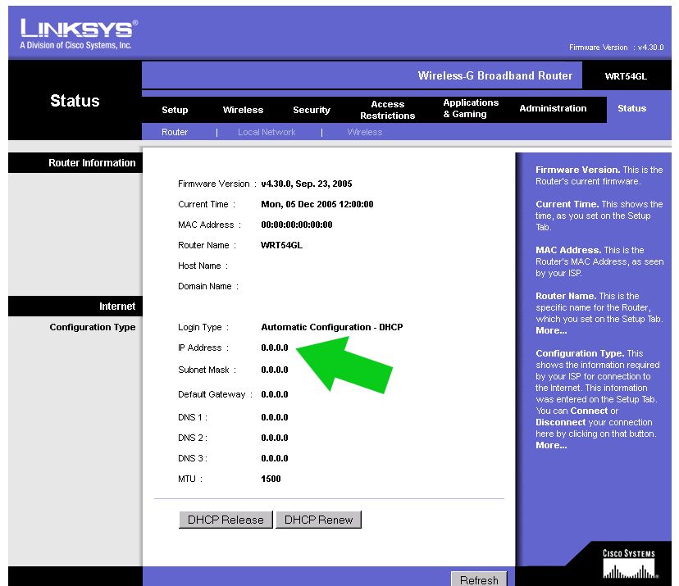Click the WRT54GL model label in header
Screen dimensions: 679x586
626,76
